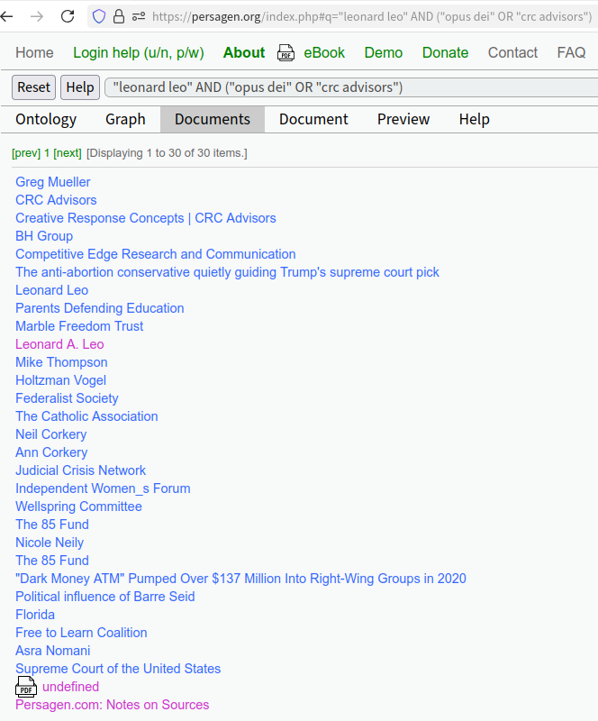Open the Demo nav link
Screen dimensions: 598x721
point(384,53)
